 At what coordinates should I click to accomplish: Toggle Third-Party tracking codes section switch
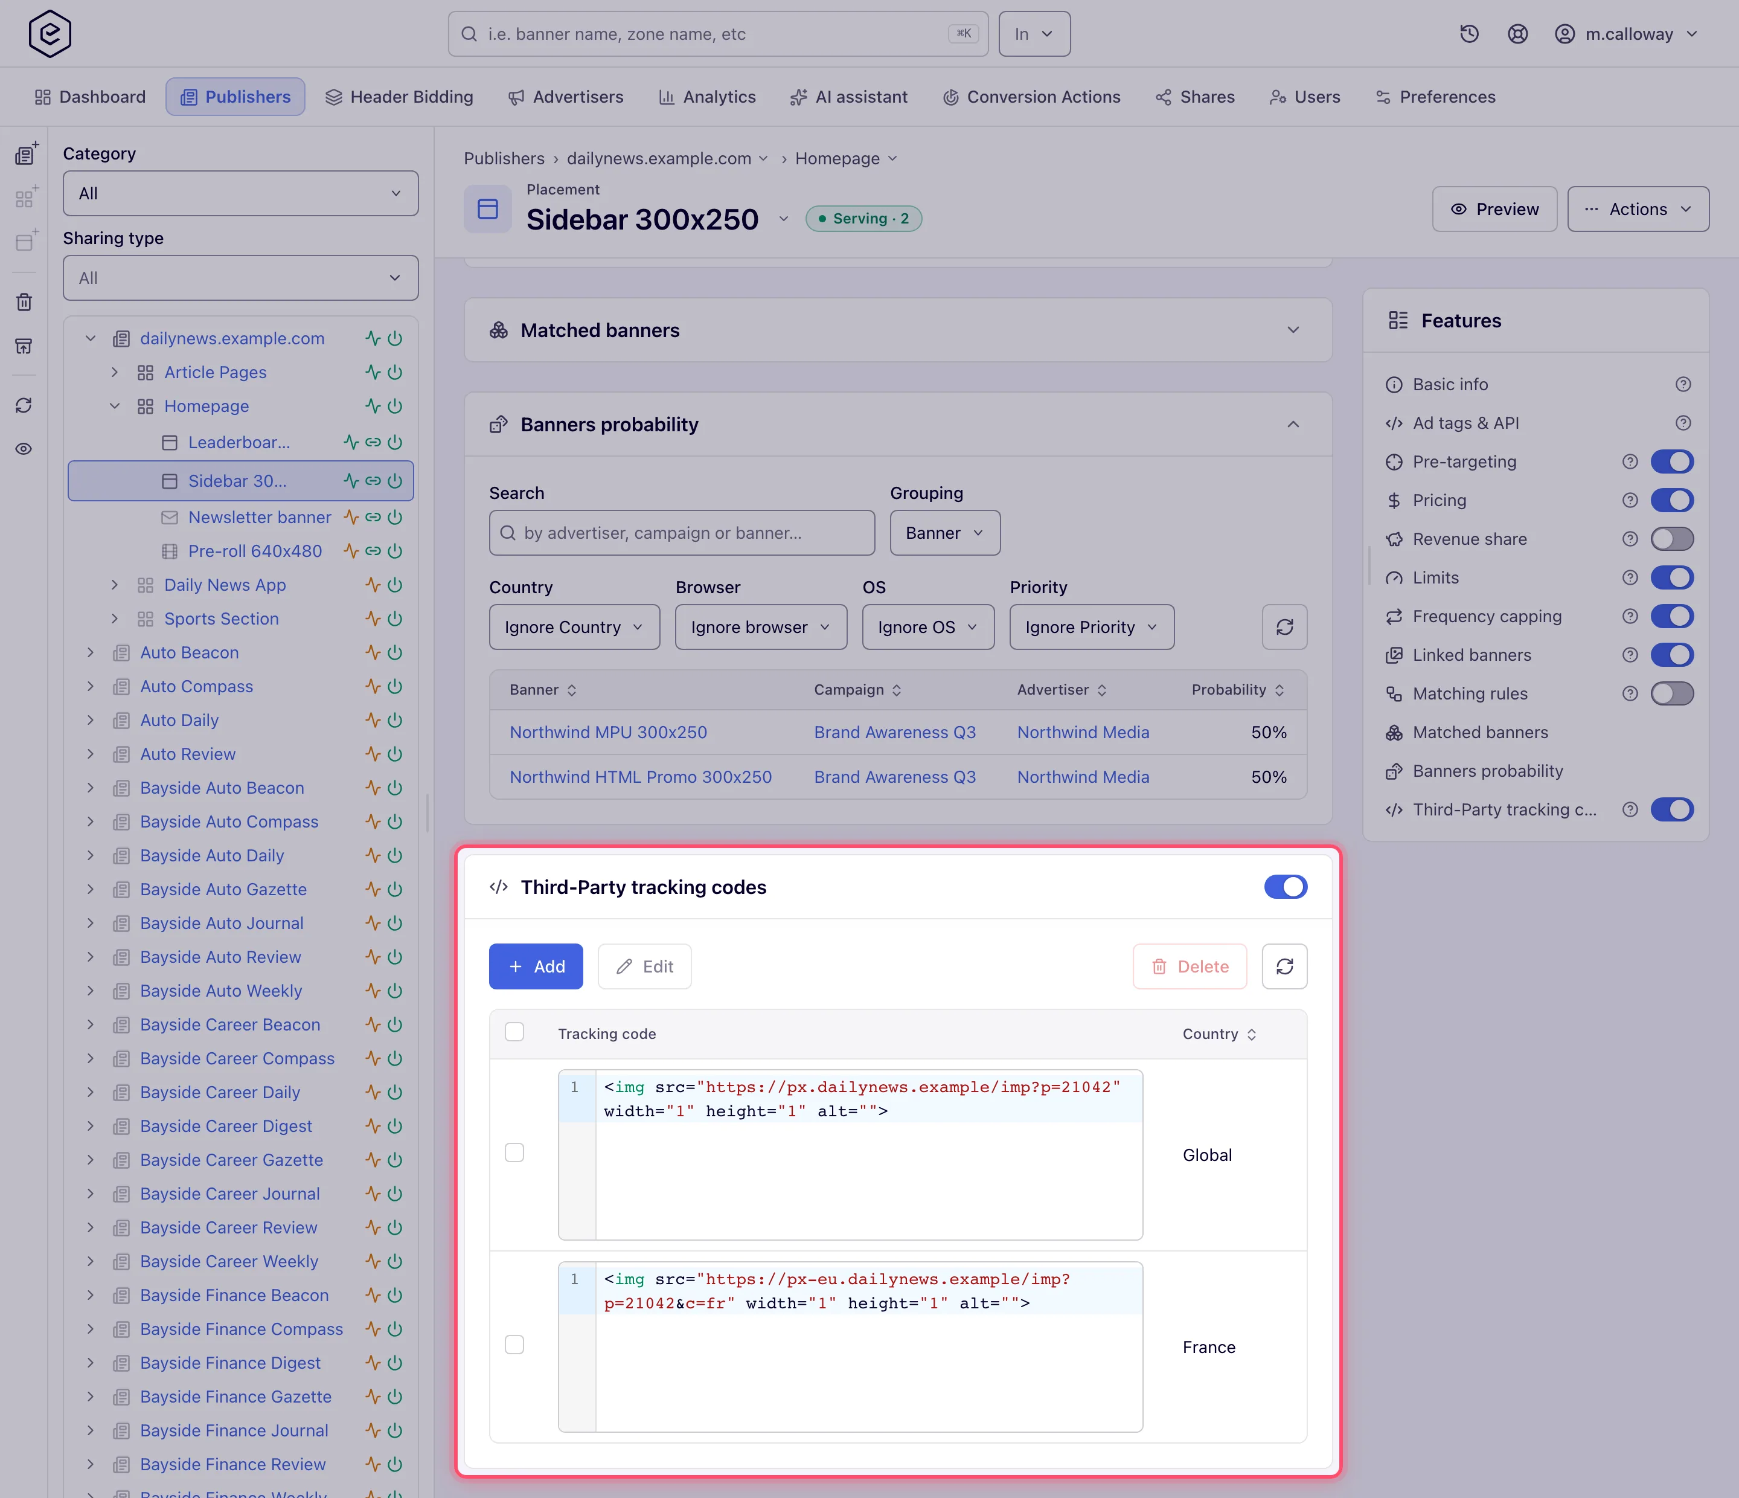pyautogui.click(x=1286, y=887)
